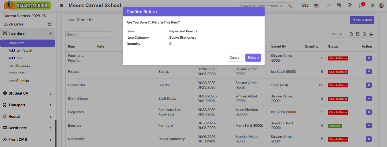The image size is (387, 147).
Task: Open the 50 rows per page dropdown
Action: 337,34
